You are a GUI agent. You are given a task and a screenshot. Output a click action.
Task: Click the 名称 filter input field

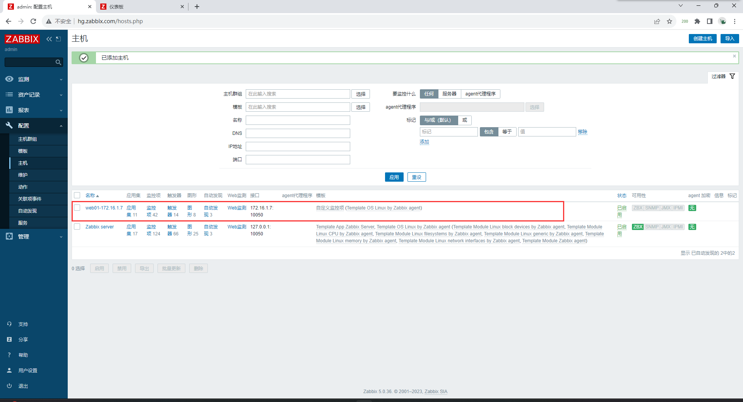tap(298, 120)
